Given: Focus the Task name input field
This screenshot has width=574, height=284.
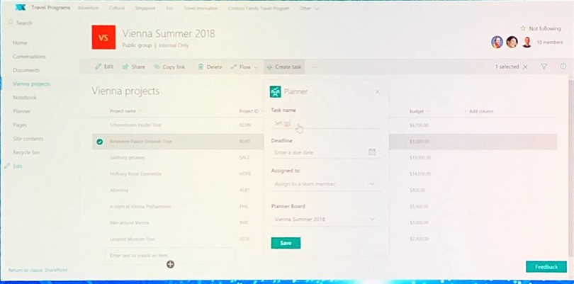Looking at the screenshot, I should point(326,123).
